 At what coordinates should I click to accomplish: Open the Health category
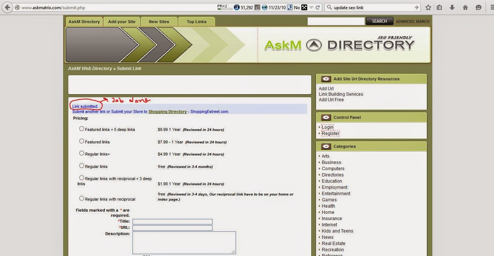pyautogui.click(x=328, y=206)
